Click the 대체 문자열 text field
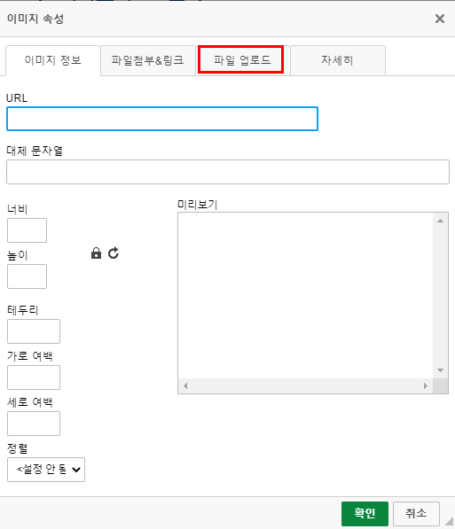 [228, 172]
